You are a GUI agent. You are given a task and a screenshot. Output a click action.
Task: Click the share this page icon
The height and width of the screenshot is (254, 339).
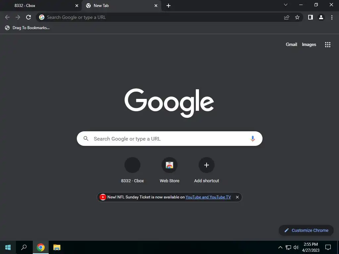click(287, 17)
